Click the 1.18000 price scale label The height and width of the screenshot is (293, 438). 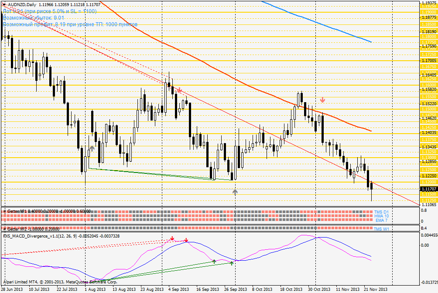(x=429, y=37)
